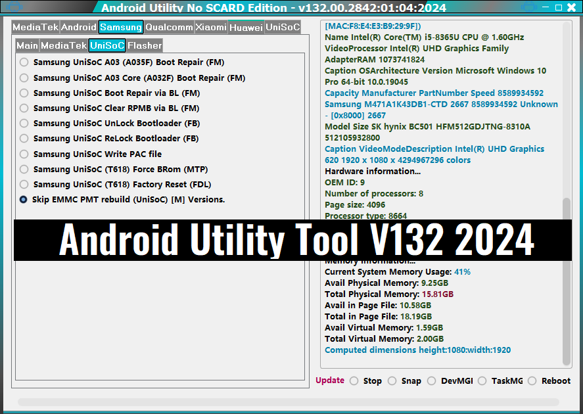The width and height of the screenshot is (583, 414).
Task: Open the top-level UniSoC tab
Action: point(283,27)
